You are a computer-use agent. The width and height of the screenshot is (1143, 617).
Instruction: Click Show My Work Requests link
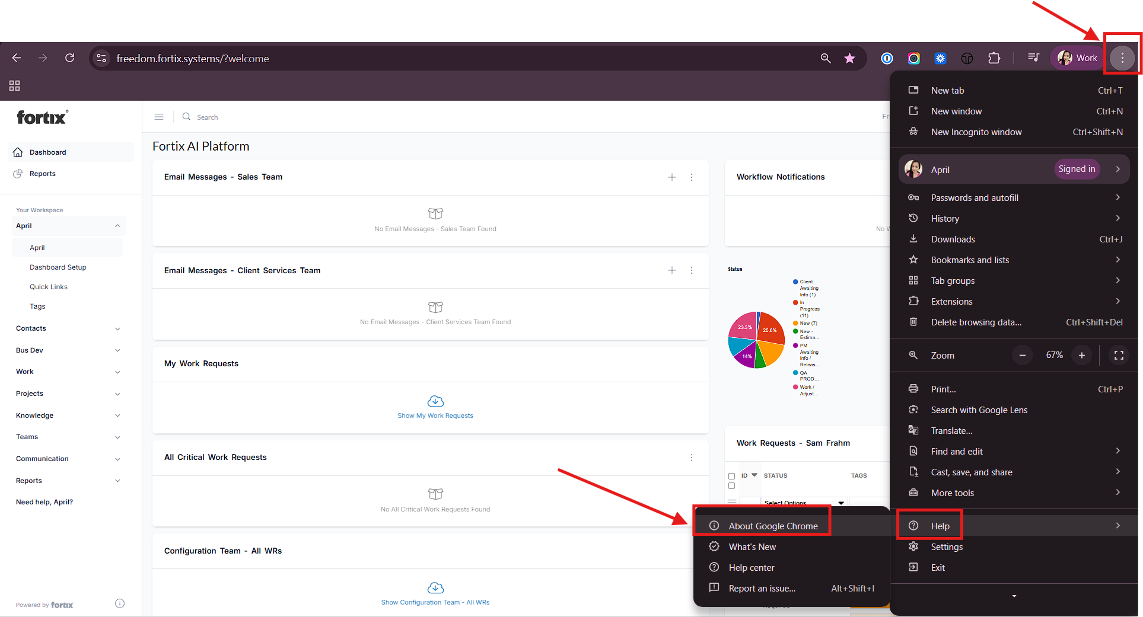(x=435, y=415)
